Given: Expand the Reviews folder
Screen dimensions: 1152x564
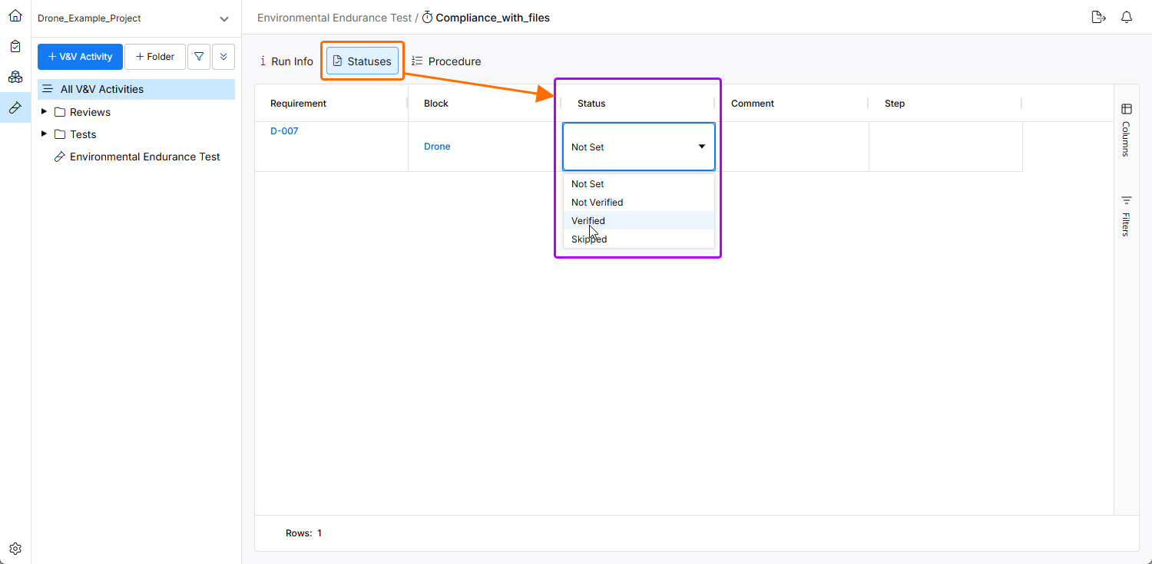Looking at the screenshot, I should click(44, 112).
